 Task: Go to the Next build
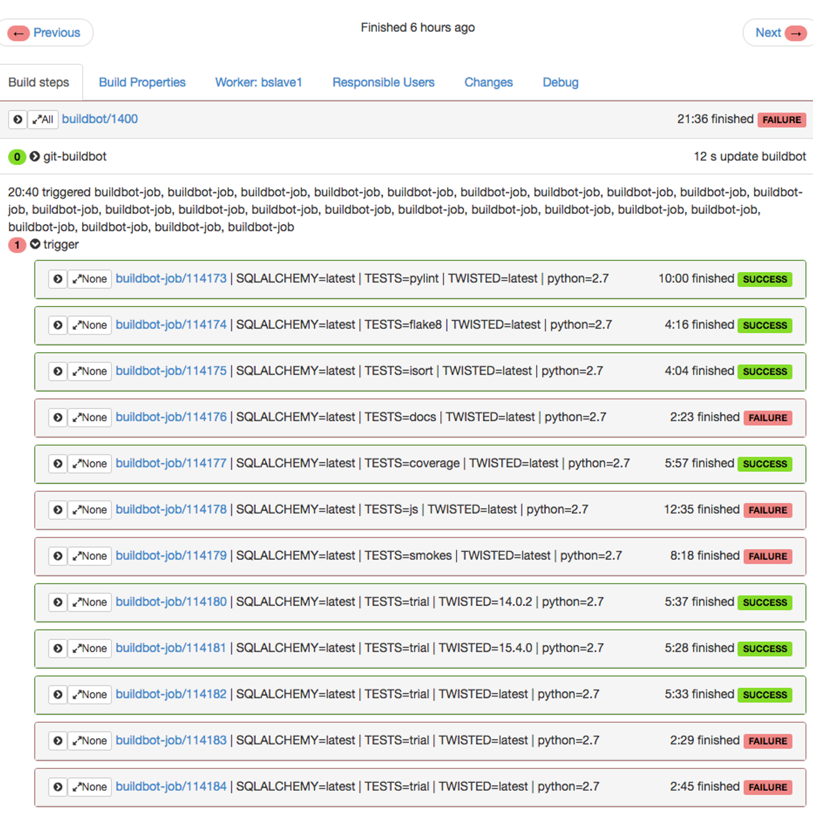coord(779,33)
